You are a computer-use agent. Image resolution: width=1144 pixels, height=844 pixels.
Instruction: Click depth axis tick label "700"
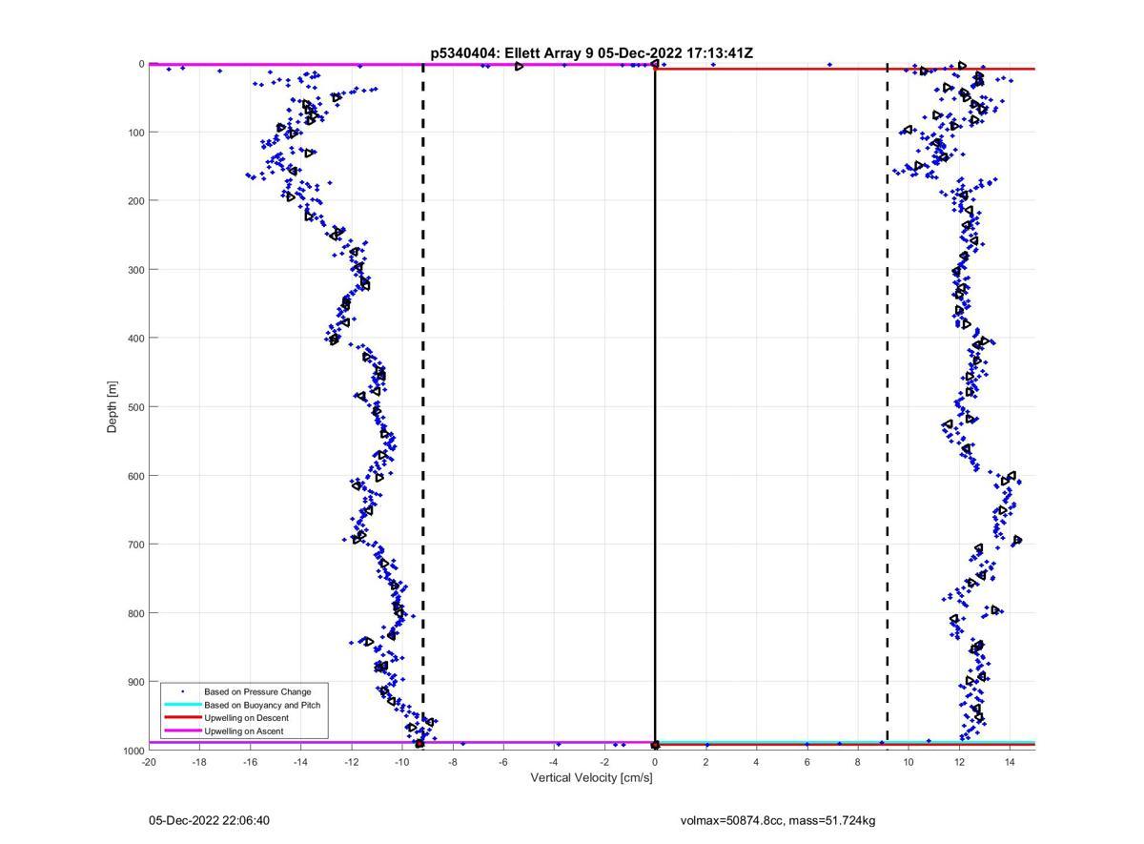tap(134, 545)
